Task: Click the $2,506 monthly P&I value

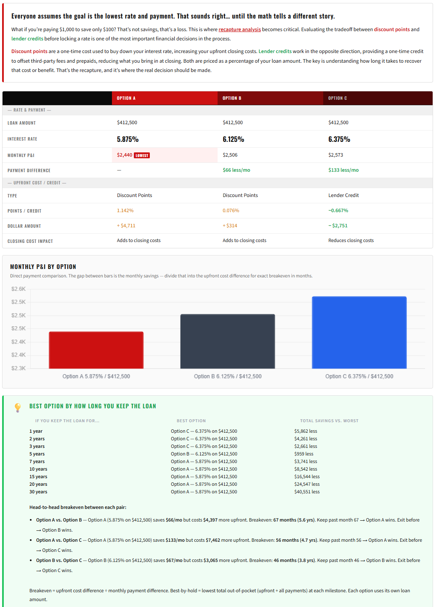Action: point(230,155)
